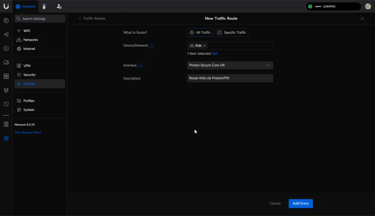Image resolution: width=375 pixels, height=216 pixels.
Task: Open the user access icon in top bar
Action: pyautogui.click(x=59, y=7)
